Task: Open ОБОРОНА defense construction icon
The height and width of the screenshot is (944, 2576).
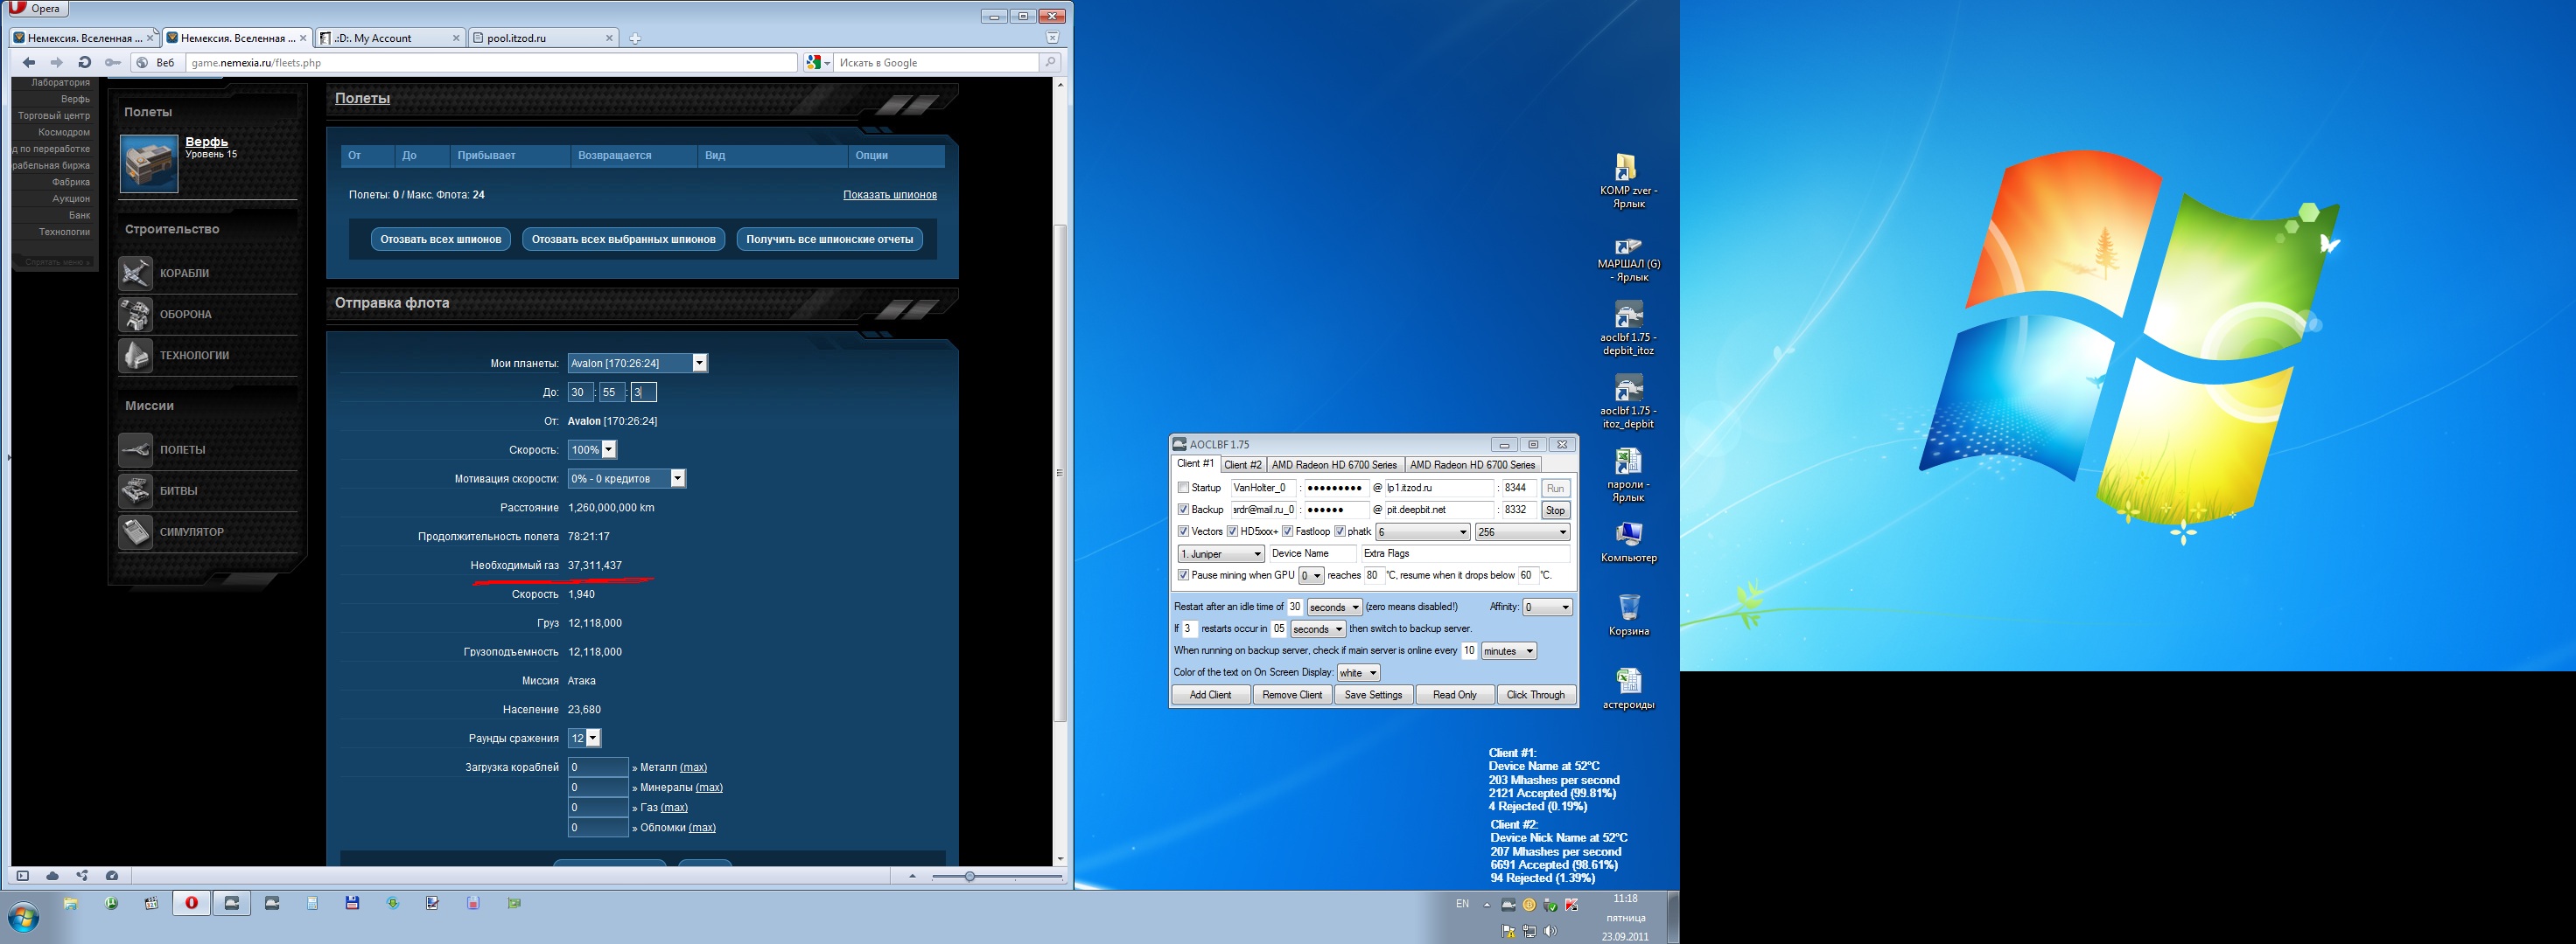Action: point(135,314)
